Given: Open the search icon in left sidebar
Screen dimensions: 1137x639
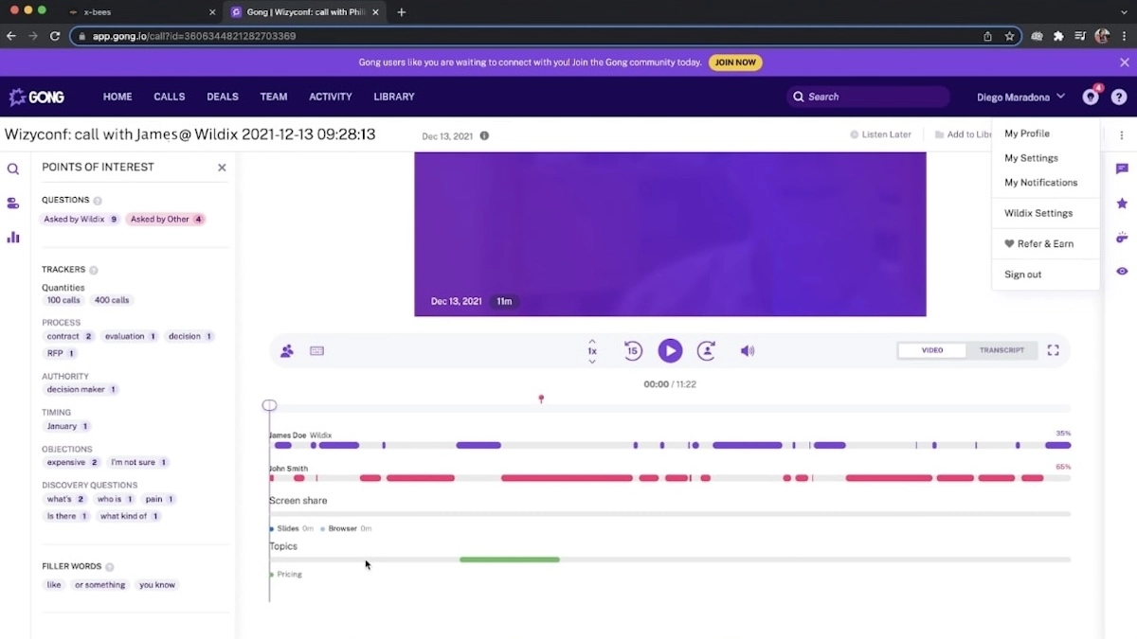Looking at the screenshot, I should coord(13,169).
